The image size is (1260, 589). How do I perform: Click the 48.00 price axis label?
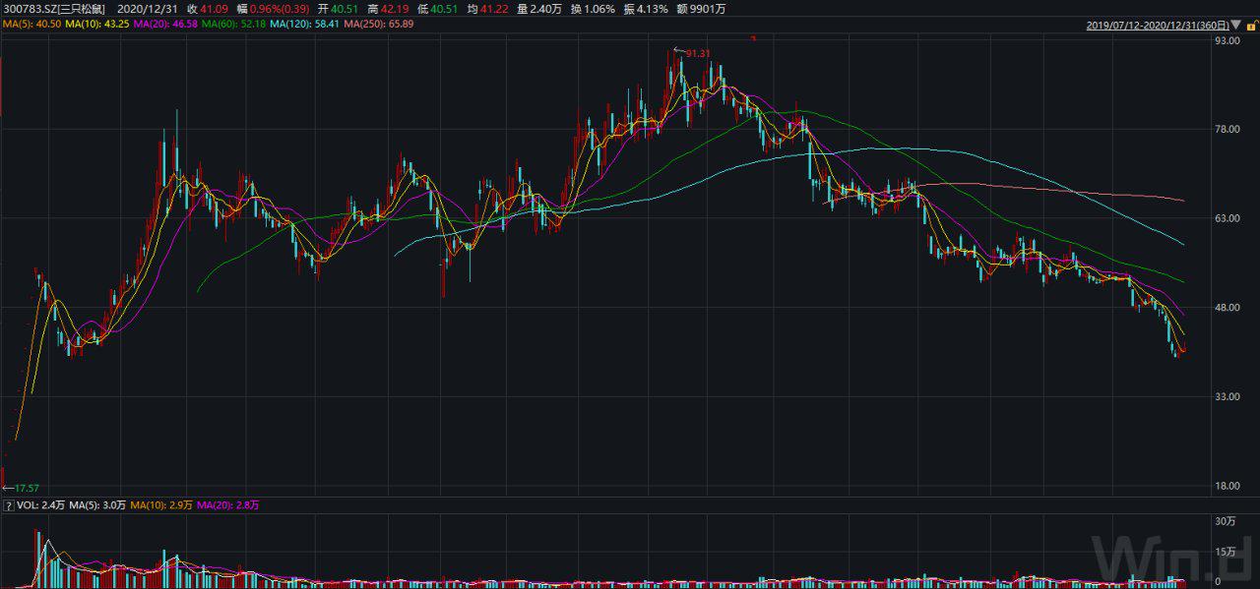tap(1227, 308)
